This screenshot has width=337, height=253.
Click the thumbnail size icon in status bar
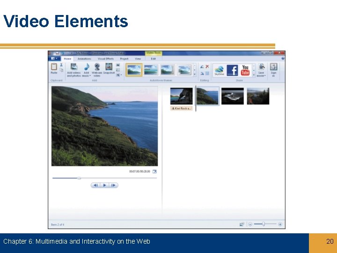coord(242,224)
